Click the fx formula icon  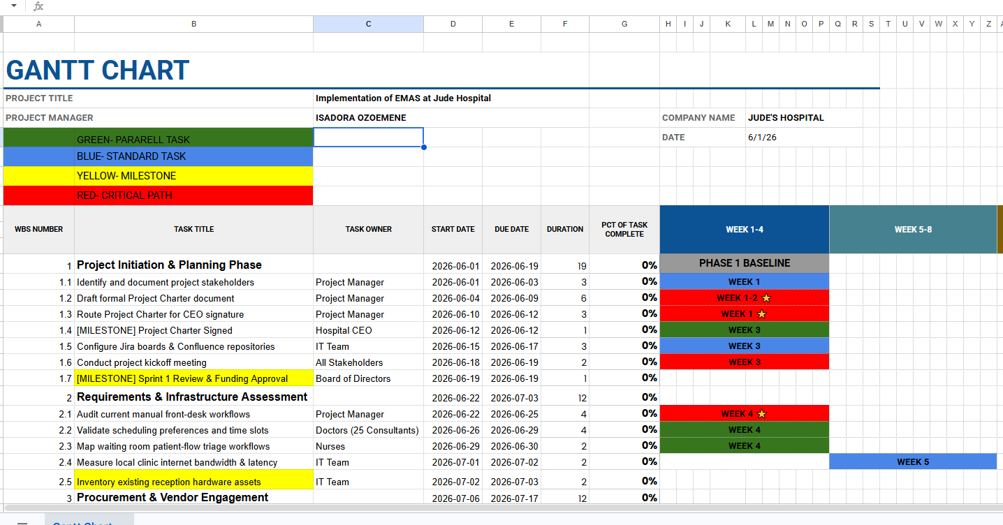[x=38, y=6]
